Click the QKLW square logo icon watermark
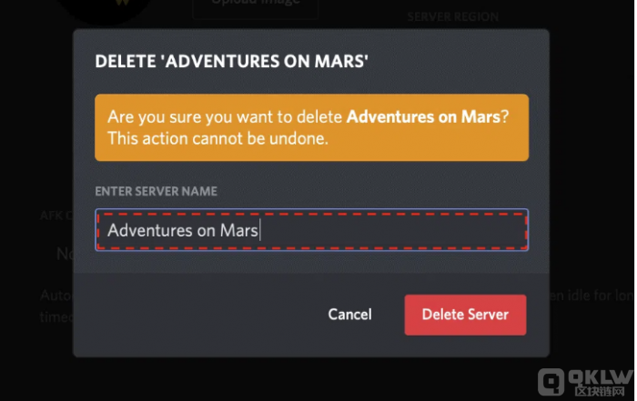The image size is (637, 401). (551, 382)
